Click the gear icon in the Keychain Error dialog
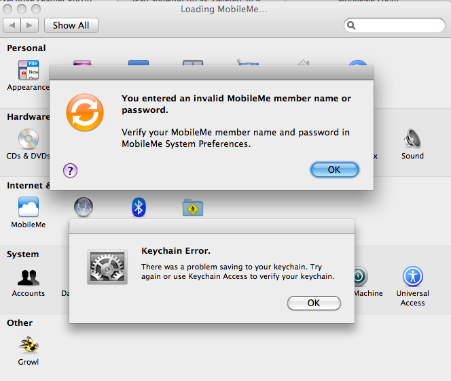 [x=107, y=267]
